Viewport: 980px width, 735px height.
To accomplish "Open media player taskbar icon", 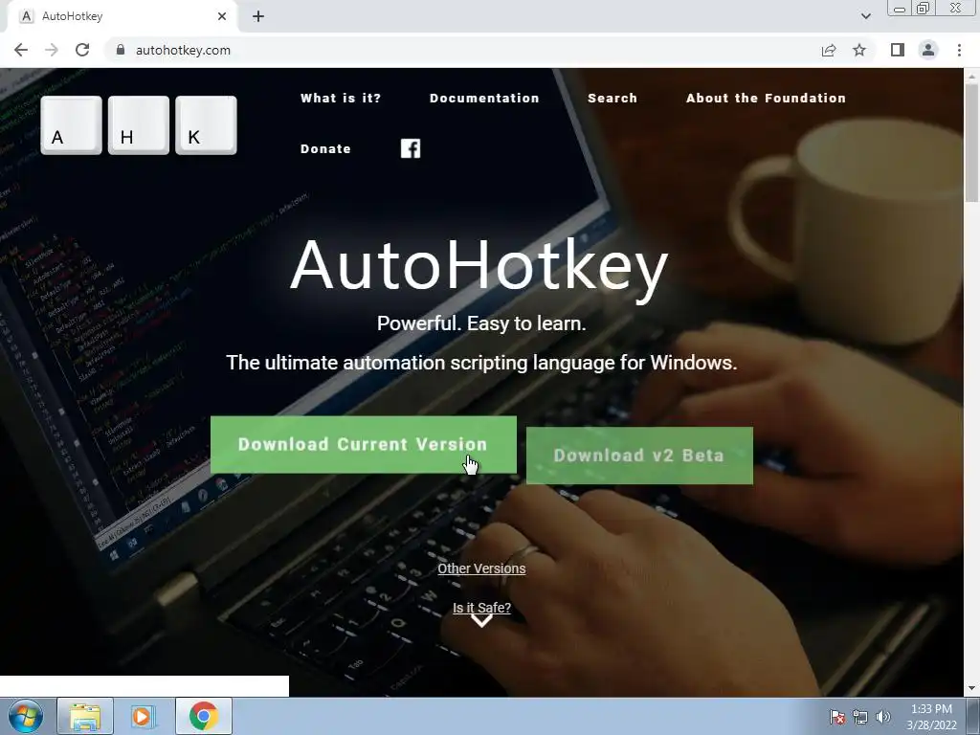I will pyautogui.click(x=144, y=716).
